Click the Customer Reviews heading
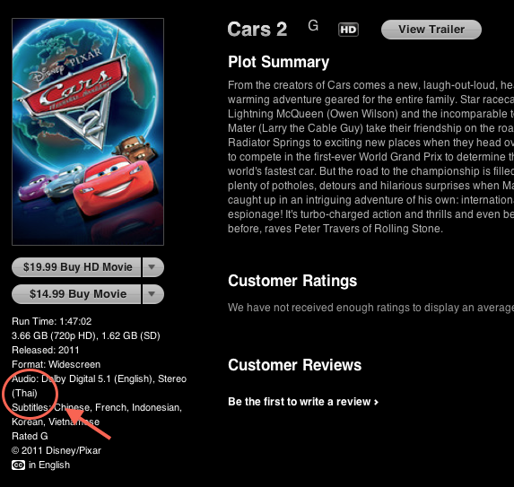This screenshot has width=514, height=487. 295,365
